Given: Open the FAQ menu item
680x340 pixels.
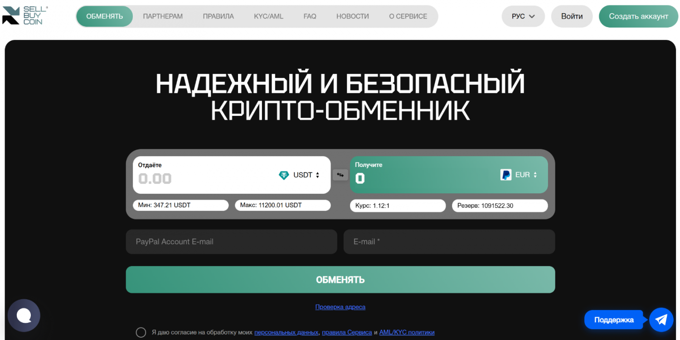Looking at the screenshot, I should coord(310,16).
